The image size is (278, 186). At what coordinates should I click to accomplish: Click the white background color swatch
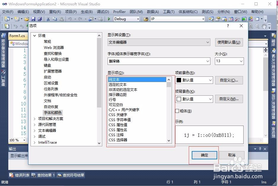point(179,99)
